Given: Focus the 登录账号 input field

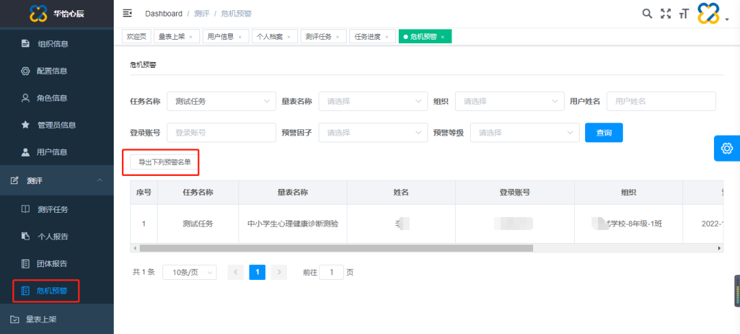Looking at the screenshot, I should (221, 132).
